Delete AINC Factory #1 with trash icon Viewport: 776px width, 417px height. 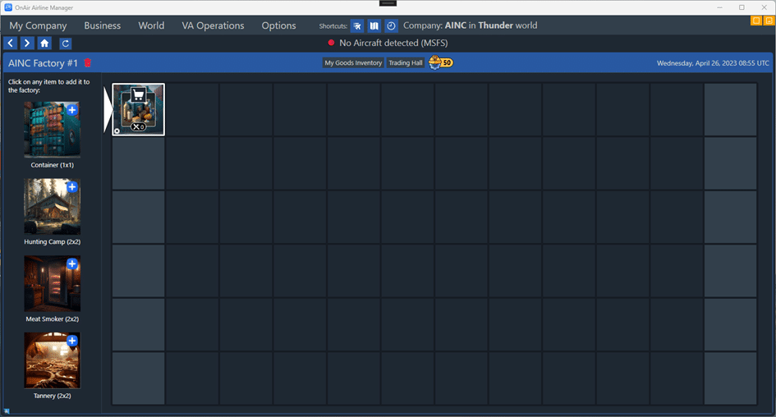coord(88,63)
